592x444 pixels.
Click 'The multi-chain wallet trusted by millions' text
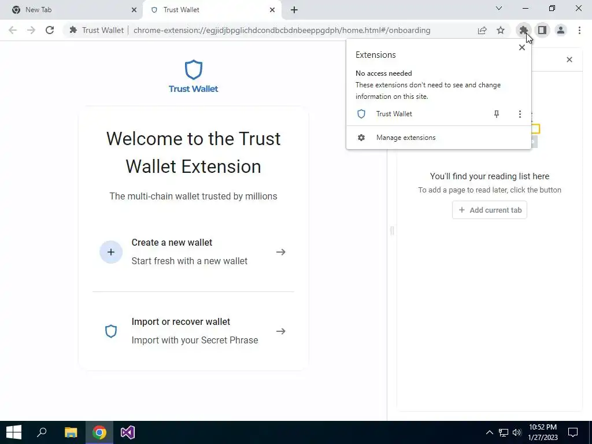[x=193, y=197]
